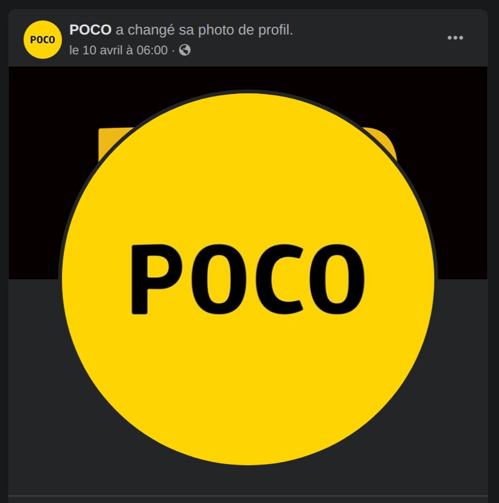Click the globe public-audience icon
Viewport: 499px width, 503px height.
point(185,50)
